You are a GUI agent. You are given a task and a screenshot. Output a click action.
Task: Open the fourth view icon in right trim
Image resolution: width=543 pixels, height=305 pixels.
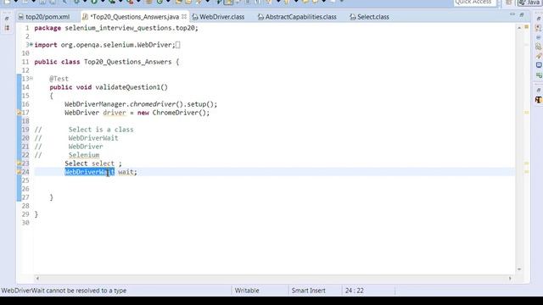tap(538, 47)
